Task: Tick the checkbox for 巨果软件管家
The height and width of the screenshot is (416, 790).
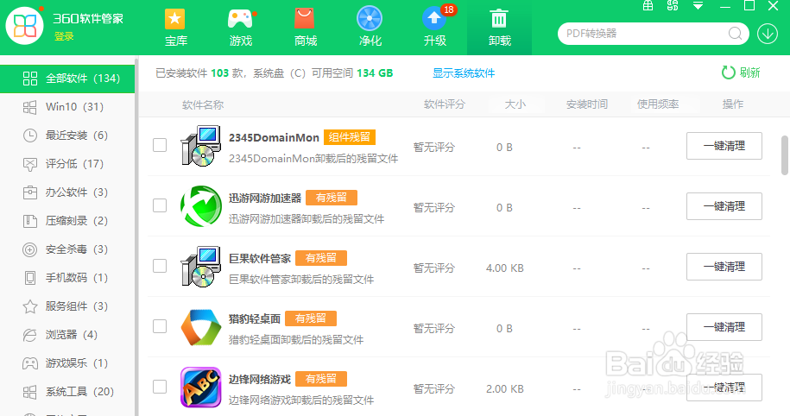Action: [160, 266]
